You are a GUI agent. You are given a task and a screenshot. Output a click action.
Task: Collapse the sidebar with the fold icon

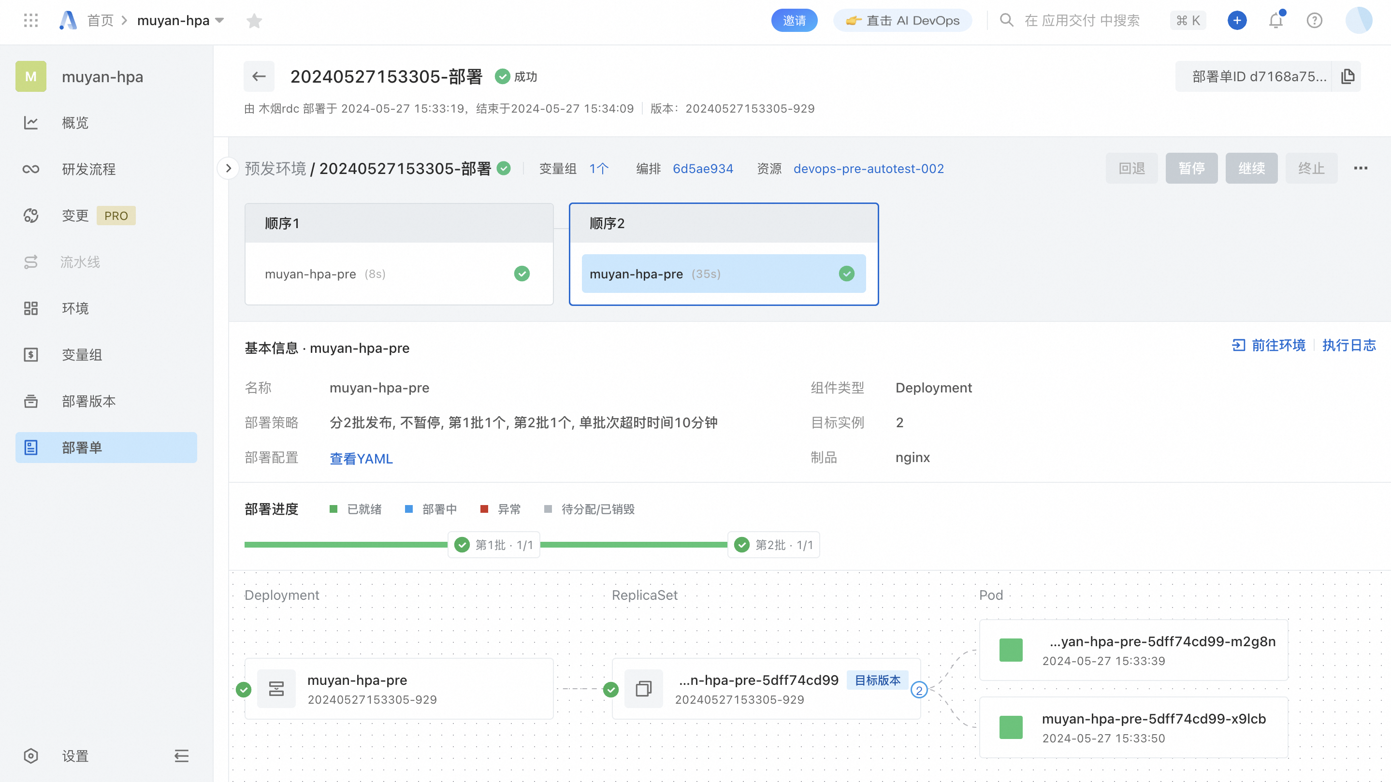[181, 755]
